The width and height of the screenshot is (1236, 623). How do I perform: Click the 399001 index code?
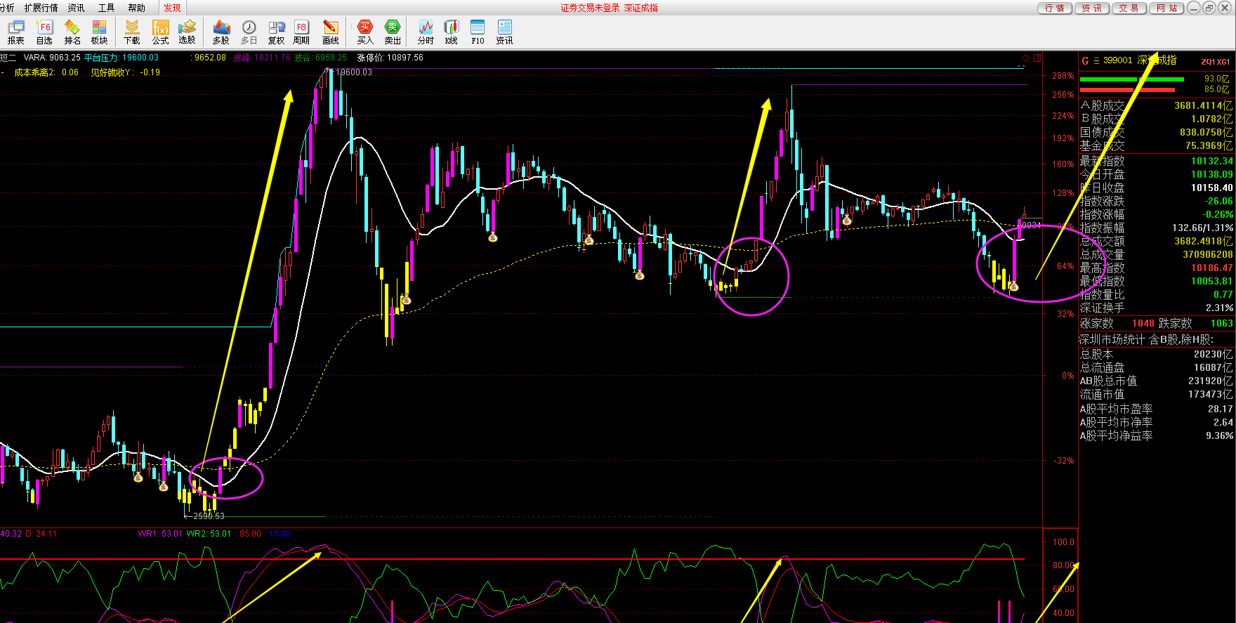(x=1118, y=60)
